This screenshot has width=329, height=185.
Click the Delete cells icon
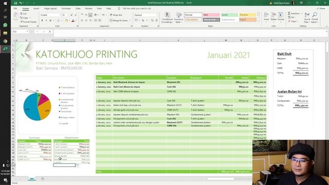coord(273,15)
